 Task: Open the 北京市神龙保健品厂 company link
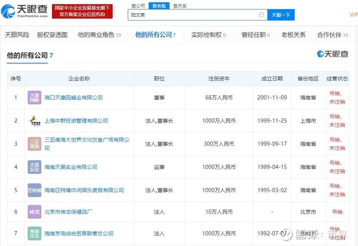(68, 212)
